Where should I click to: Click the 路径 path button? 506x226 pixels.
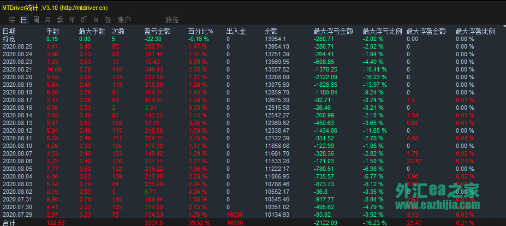tap(171, 20)
